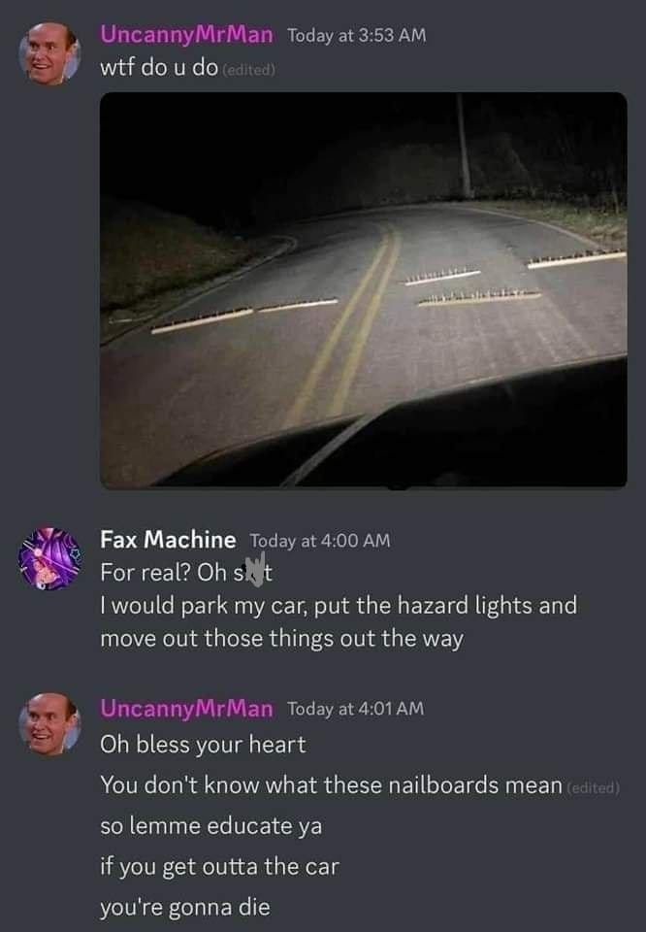Click the 'Today at 4:00 AM' timestamp
The height and width of the screenshot is (932, 646).
click(320, 541)
